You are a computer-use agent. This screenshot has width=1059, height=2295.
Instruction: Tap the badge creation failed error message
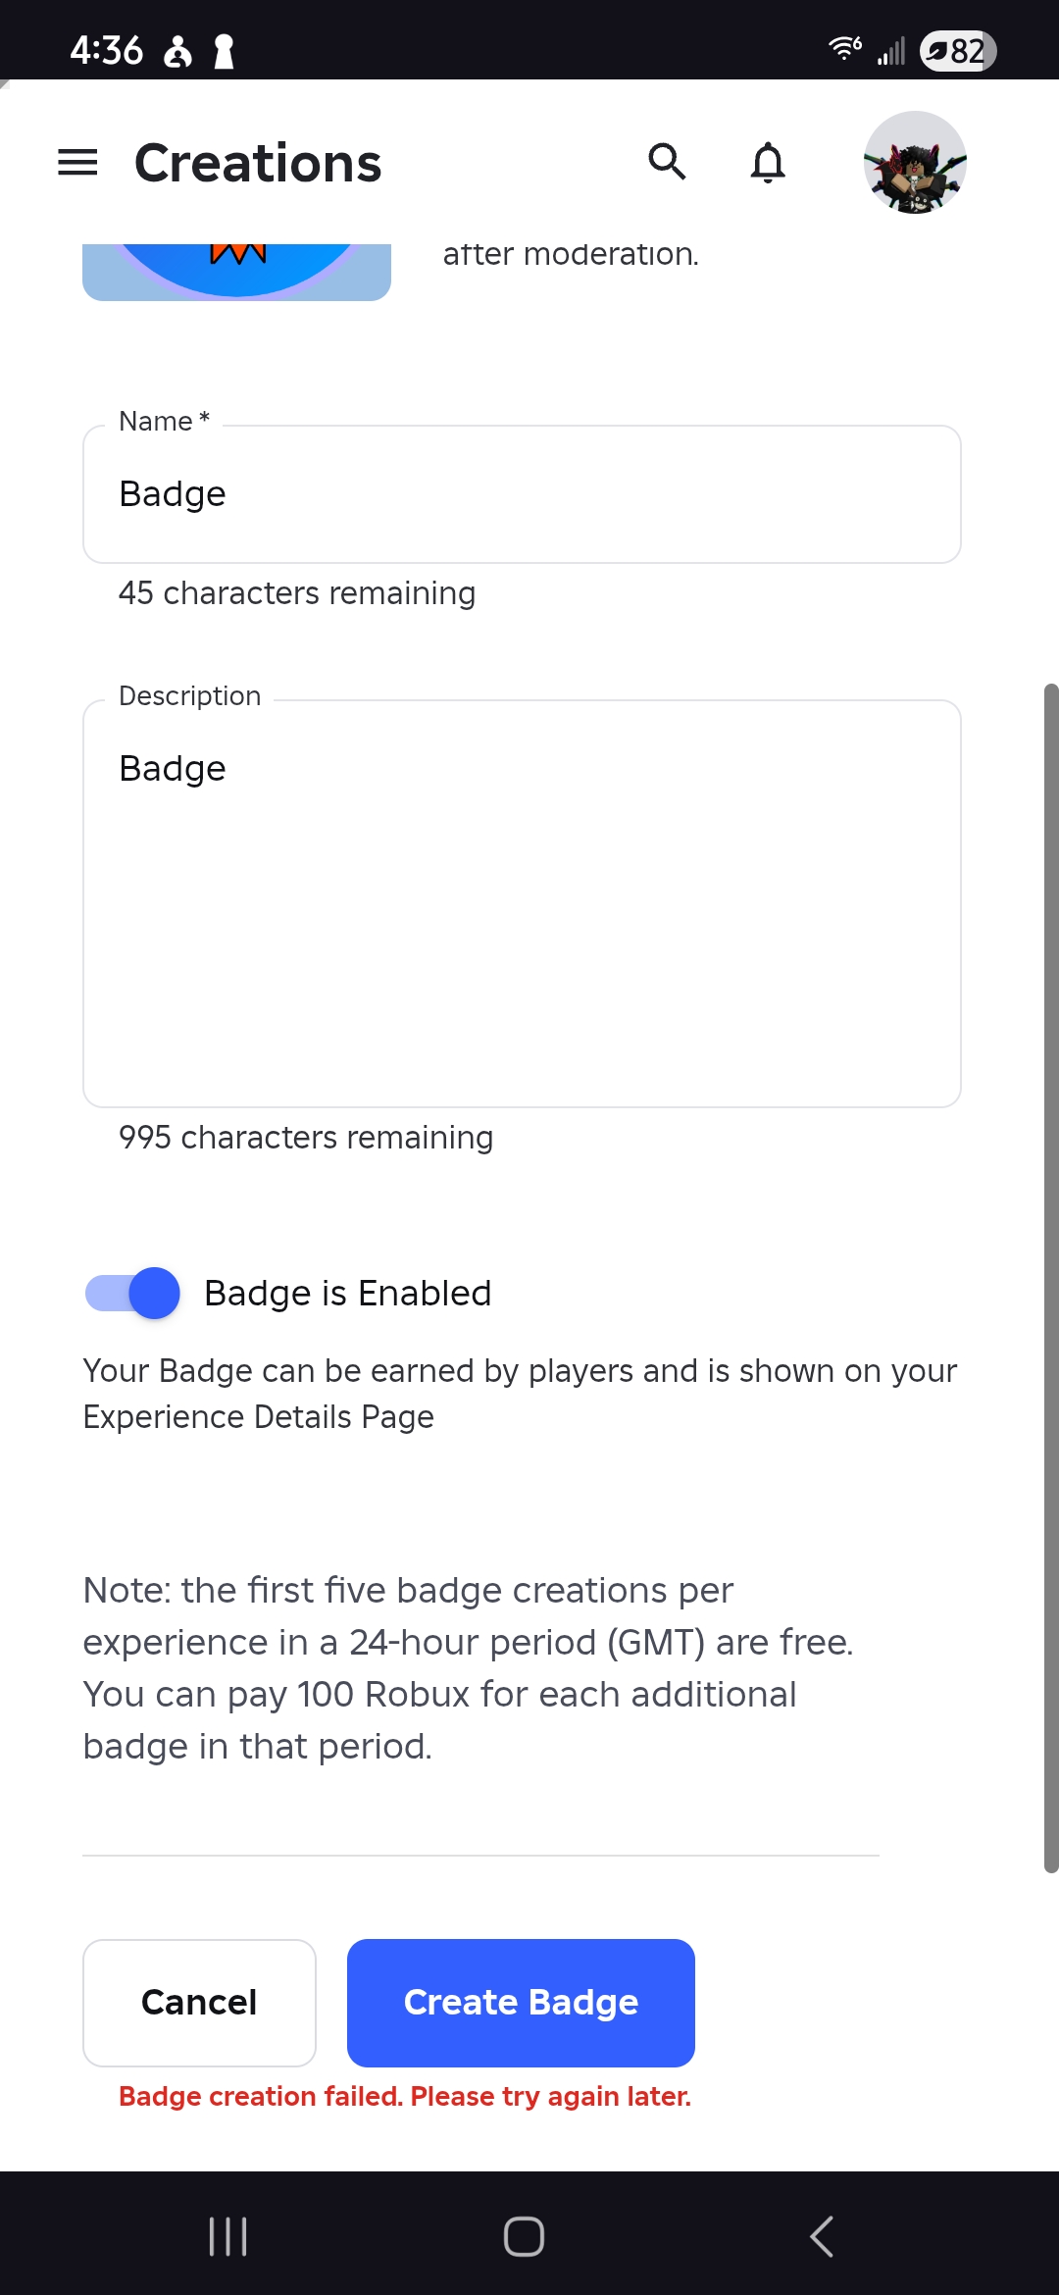click(405, 2096)
